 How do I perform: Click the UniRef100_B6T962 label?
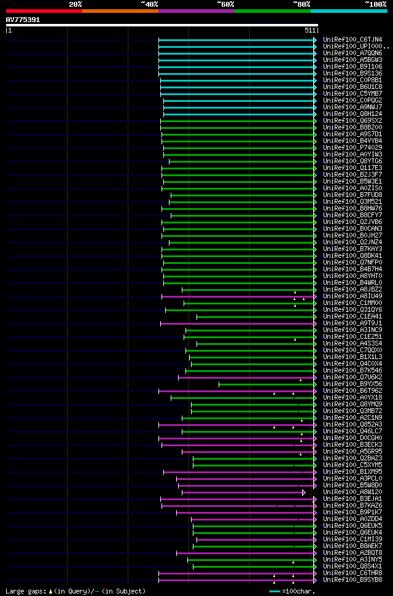[x=352, y=392]
